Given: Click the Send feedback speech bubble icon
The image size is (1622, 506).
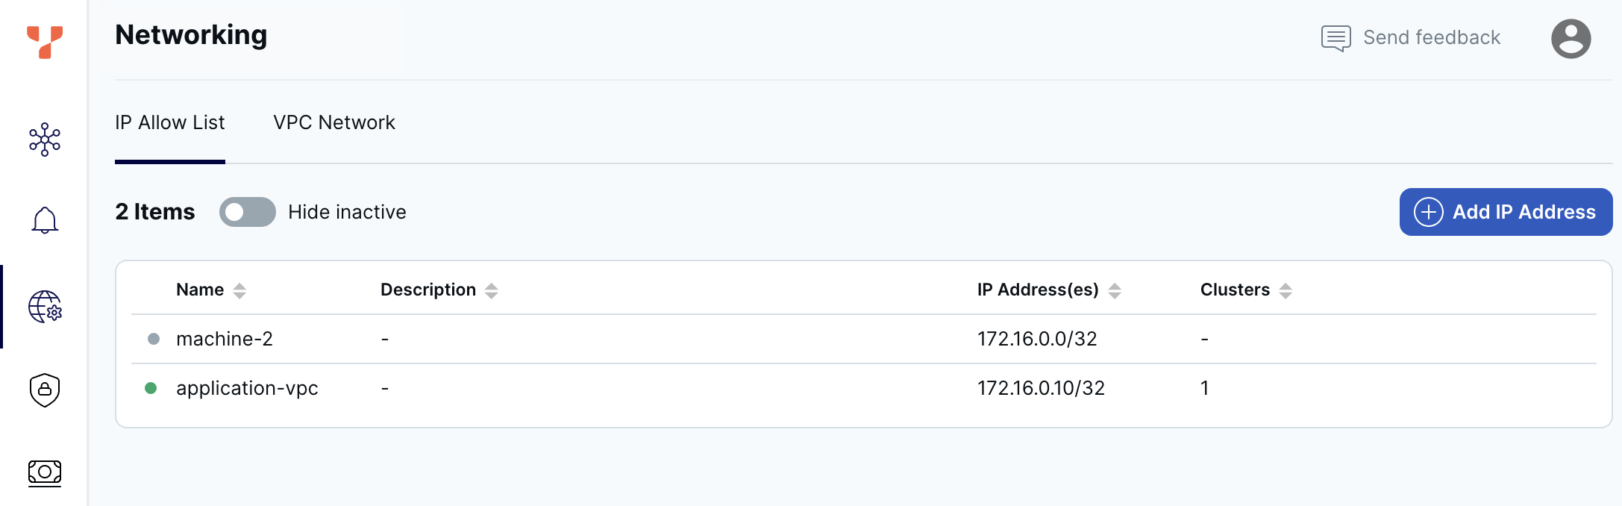Looking at the screenshot, I should pyautogui.click(x=1335, y=37).
